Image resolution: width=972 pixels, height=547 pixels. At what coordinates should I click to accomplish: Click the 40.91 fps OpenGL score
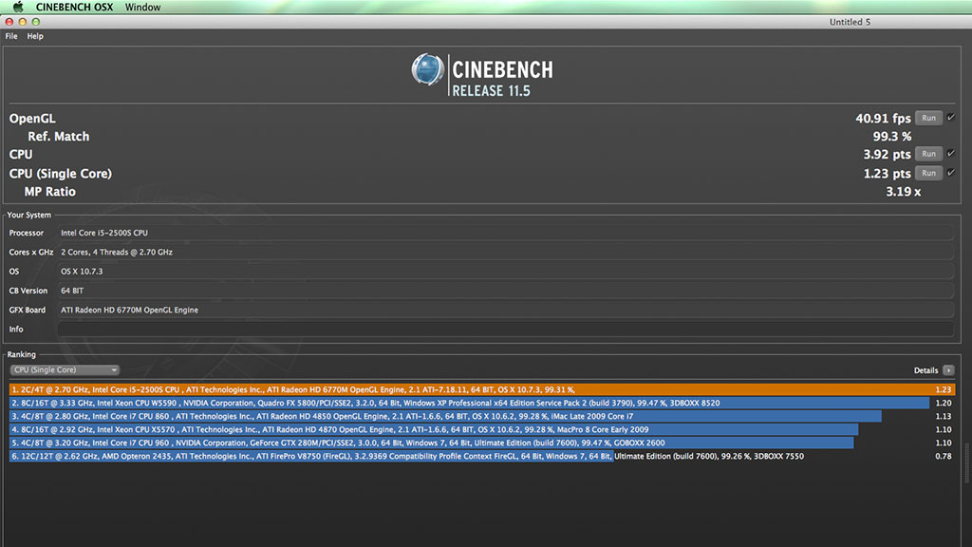click(x=883, y=119)
